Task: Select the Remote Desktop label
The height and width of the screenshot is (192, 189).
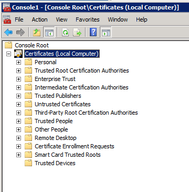Action: point(56,138)
